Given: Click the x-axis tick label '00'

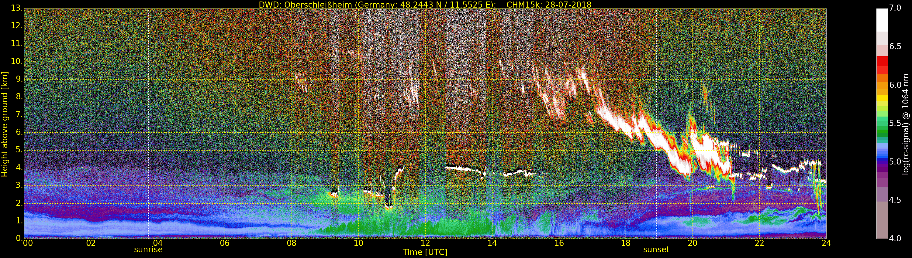Looking at the screenshot, I should click(28, 243).
